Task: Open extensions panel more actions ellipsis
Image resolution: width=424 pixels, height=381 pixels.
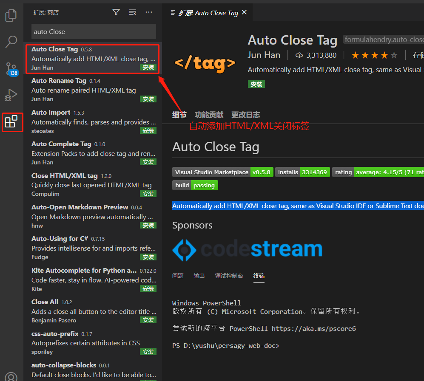Action: point(148,12)
